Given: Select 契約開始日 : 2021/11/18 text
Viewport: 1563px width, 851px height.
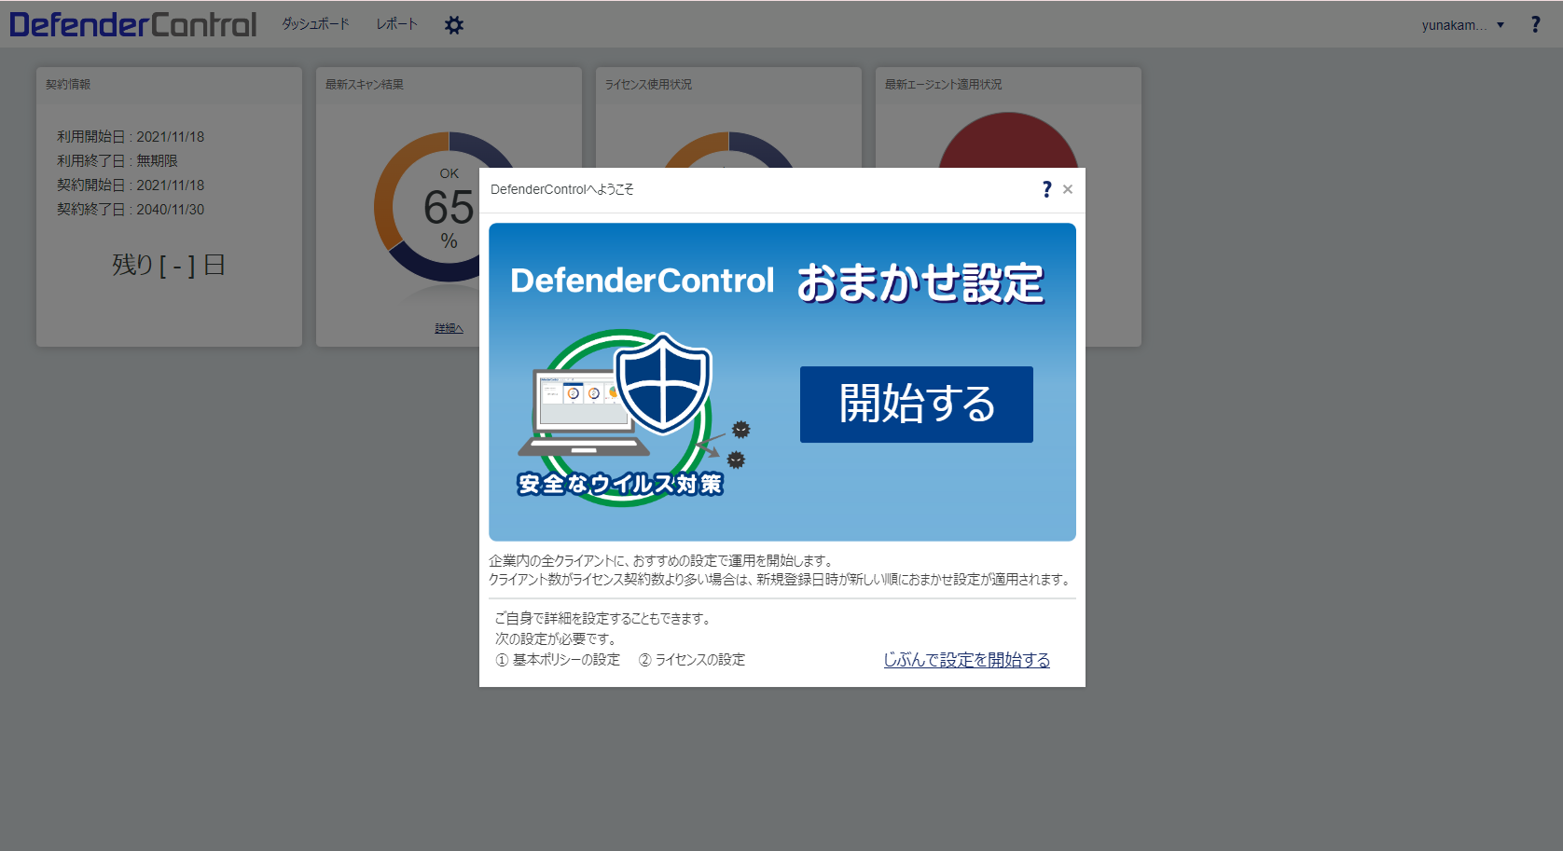Looking at the screenshot, I should click(x=131, y=185).
